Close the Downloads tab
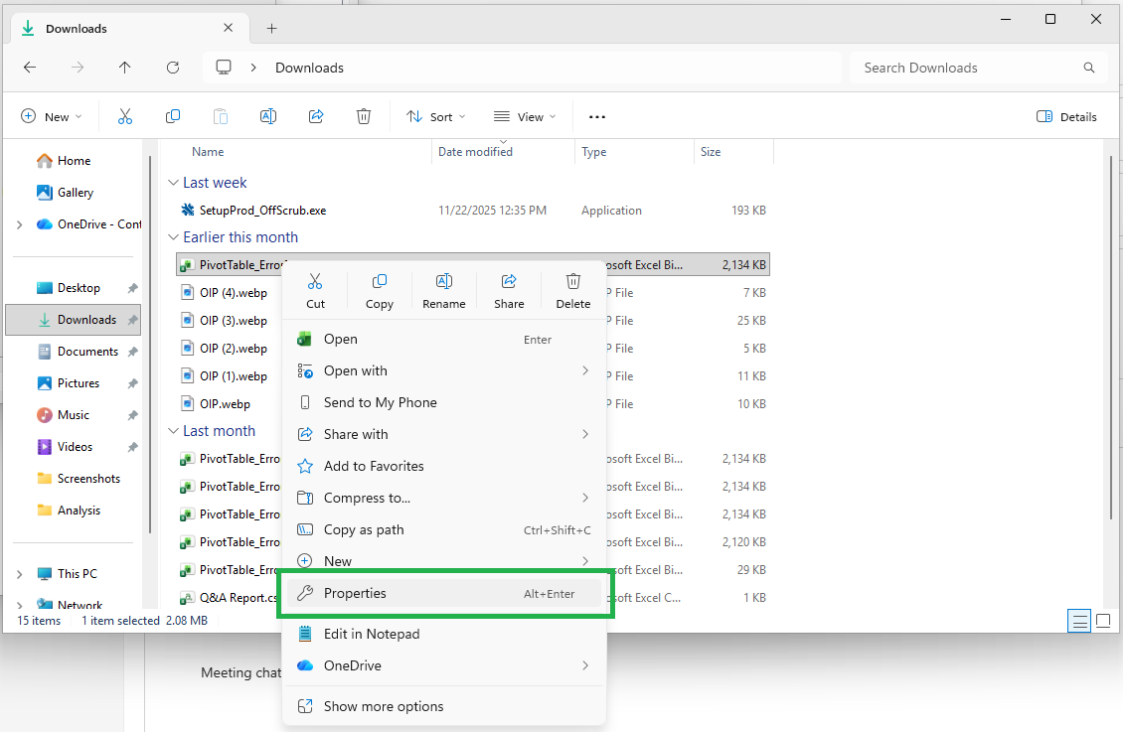 tap(228, 28)
